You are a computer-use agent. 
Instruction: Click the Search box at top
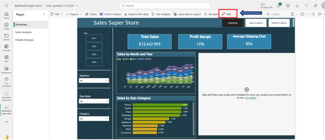click(165, 6)
